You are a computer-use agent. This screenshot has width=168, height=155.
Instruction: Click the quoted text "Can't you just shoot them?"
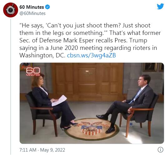point(83,26)
